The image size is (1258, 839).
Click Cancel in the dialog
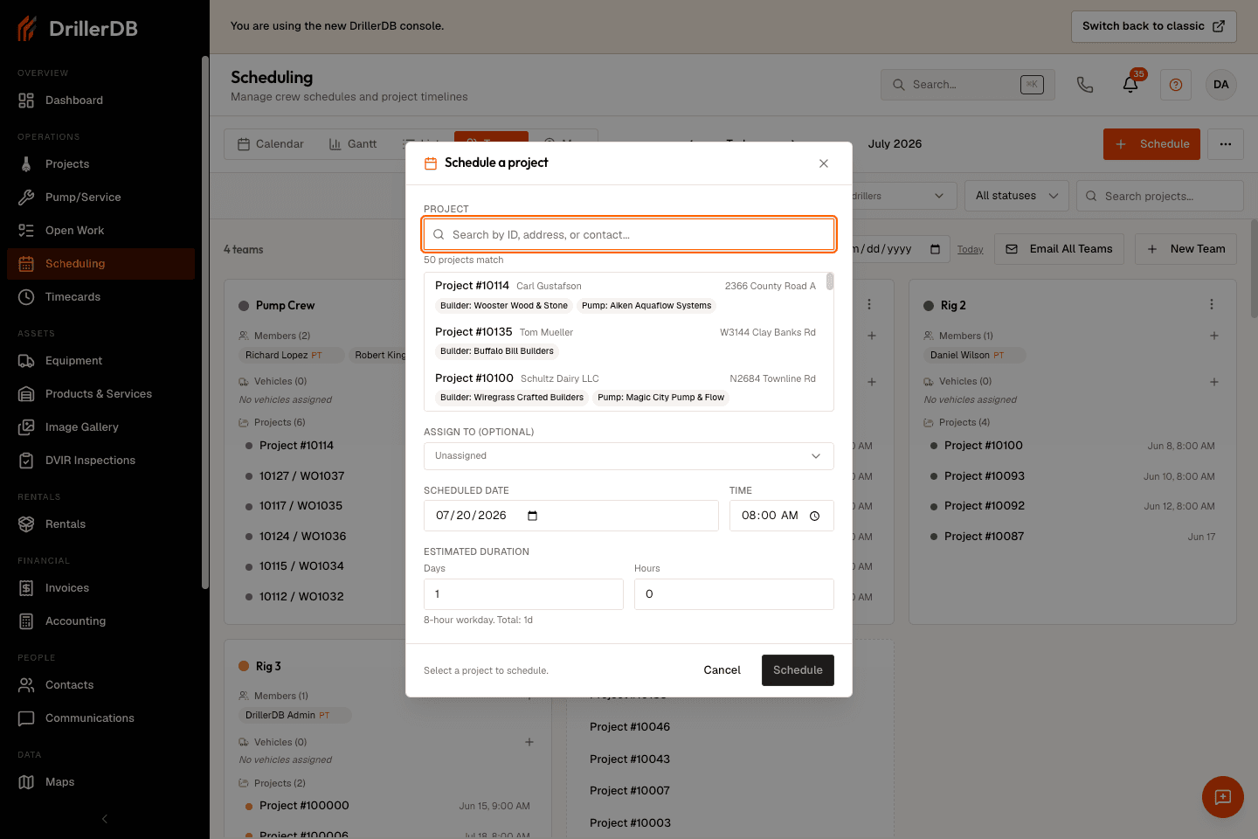[x=722, y=670]
